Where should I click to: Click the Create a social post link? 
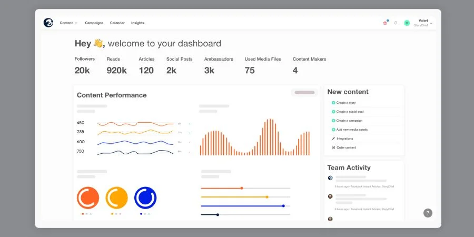click(350, 112)
